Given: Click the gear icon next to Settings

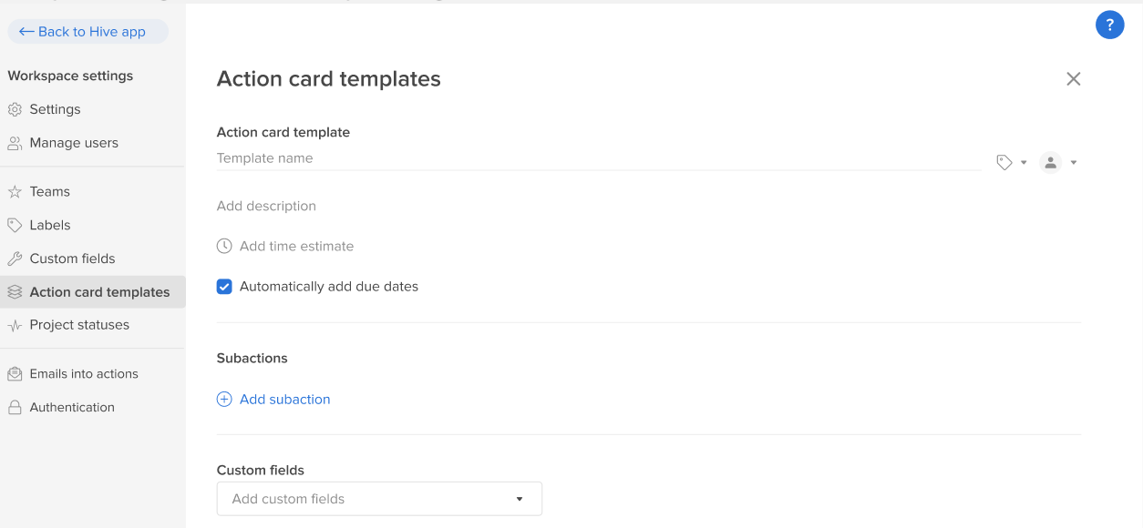Looking at the screenshot, I should point(15,109).
